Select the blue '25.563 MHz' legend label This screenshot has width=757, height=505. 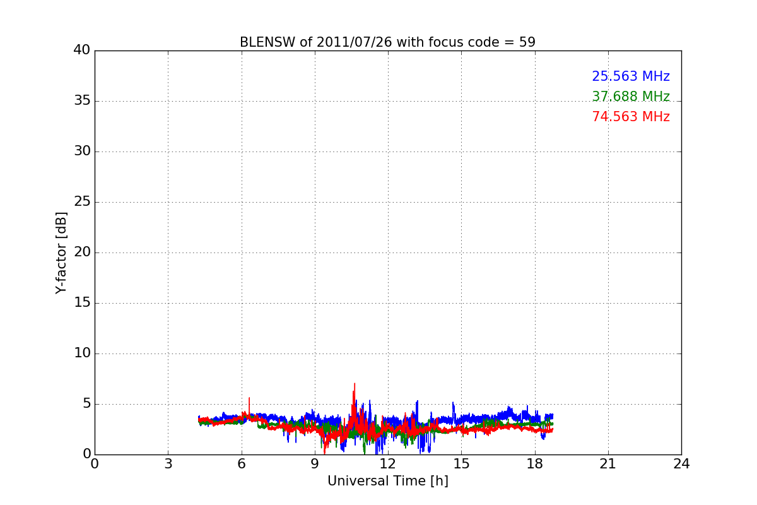pyautogui.click(x=631, y=76)
